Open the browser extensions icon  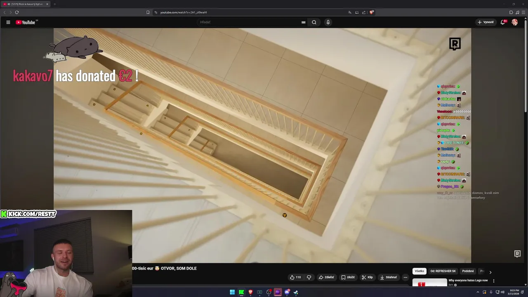[511, 12]
